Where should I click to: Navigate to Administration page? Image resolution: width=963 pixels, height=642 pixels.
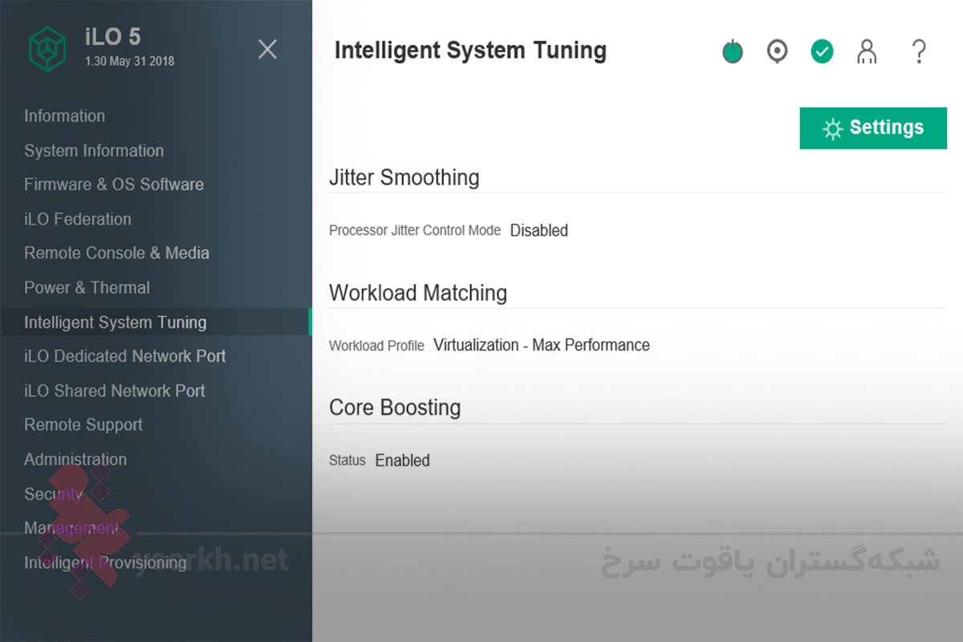pos(75,460)
